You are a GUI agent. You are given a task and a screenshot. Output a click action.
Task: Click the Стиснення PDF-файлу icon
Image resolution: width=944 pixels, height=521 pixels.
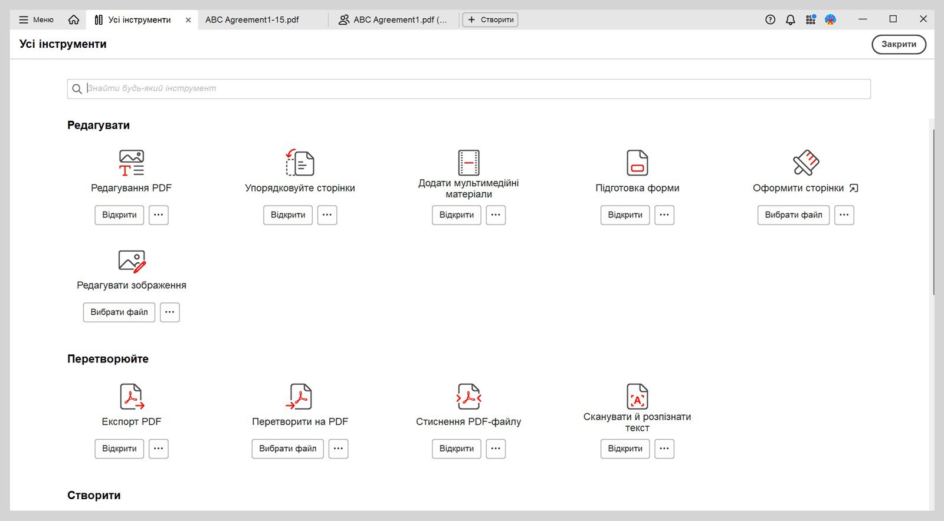click(468, 397)
